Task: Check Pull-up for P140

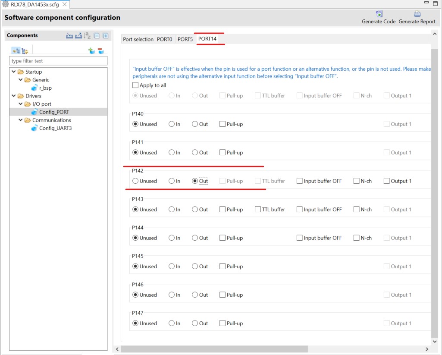Action: pos(223,124)
